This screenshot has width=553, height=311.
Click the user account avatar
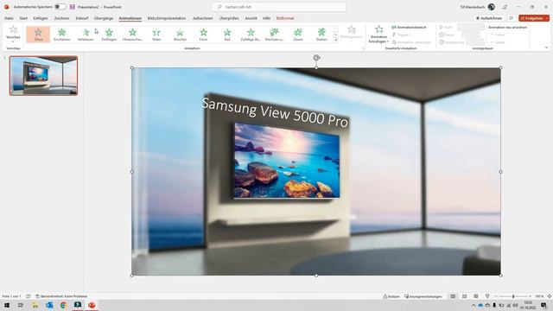pos(492,7)
